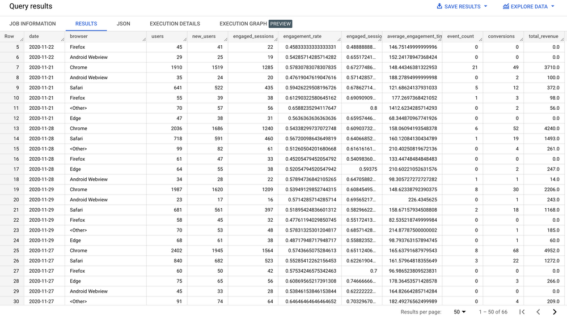Go to next page of results
Image resolution: width=567 pixels, height=318 pixels.
(x=555, y=312)
